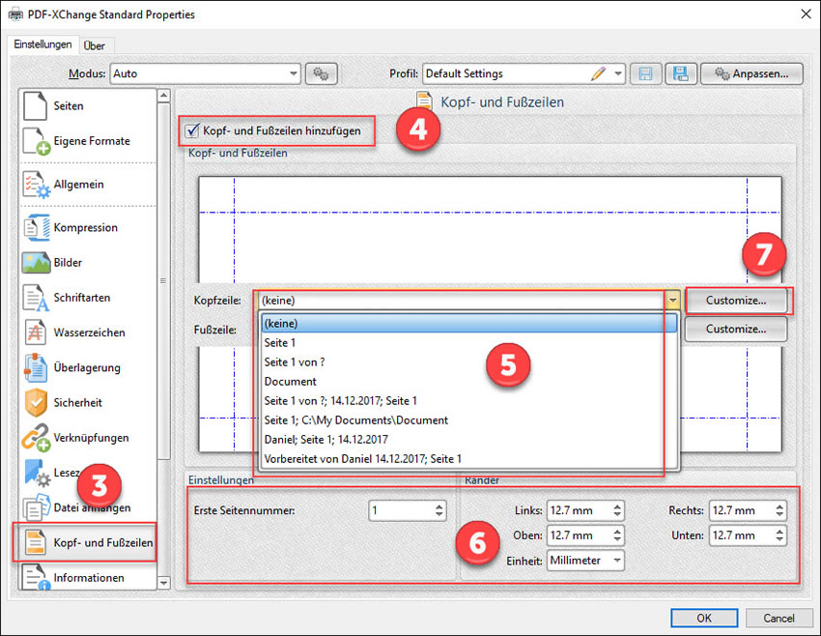The height and width of the screenshot is (636, 821).
Task: Choose 'Seite 1' from header list
Action: [469, 342]
